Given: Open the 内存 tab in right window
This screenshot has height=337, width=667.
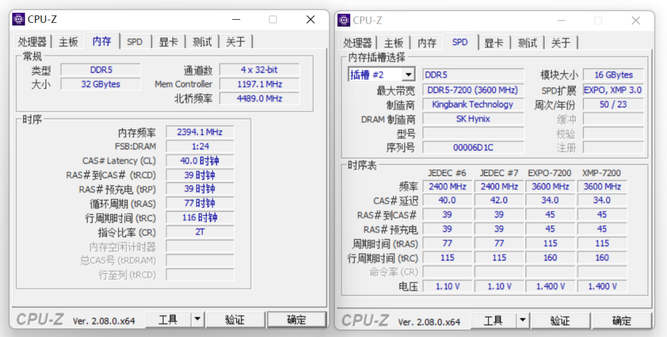Looking at the screenshot, I should [427, 43].
